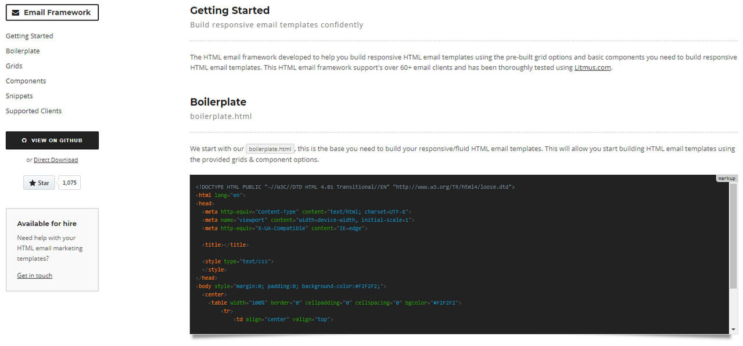Click the Boilerplate section heading
The height and width of the screenshot is (346, 743).
(x=218, y=102)
